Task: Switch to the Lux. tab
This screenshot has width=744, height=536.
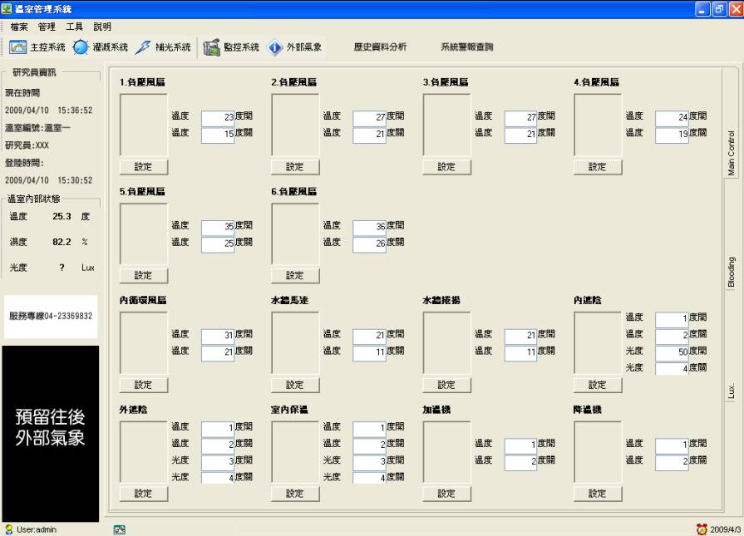Action: [x=731, y=391]
